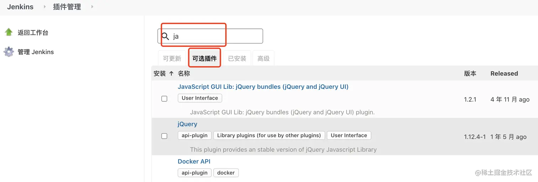
Task: Sort by the Released column header
Action: pyautogui.click(x=504, y=74)
